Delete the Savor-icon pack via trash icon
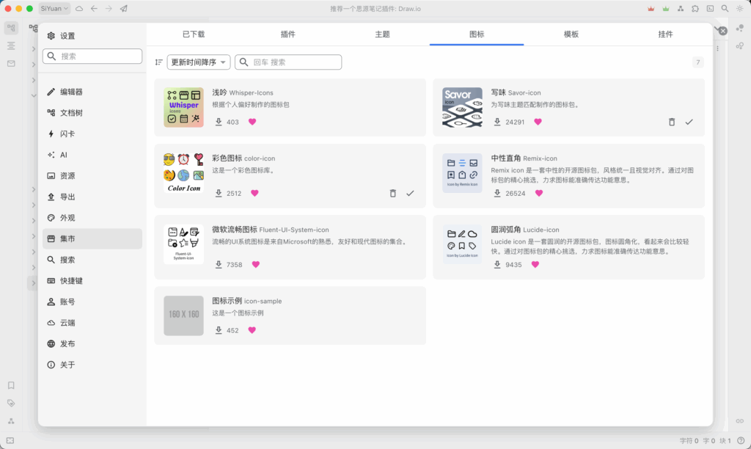 point(672,122)
